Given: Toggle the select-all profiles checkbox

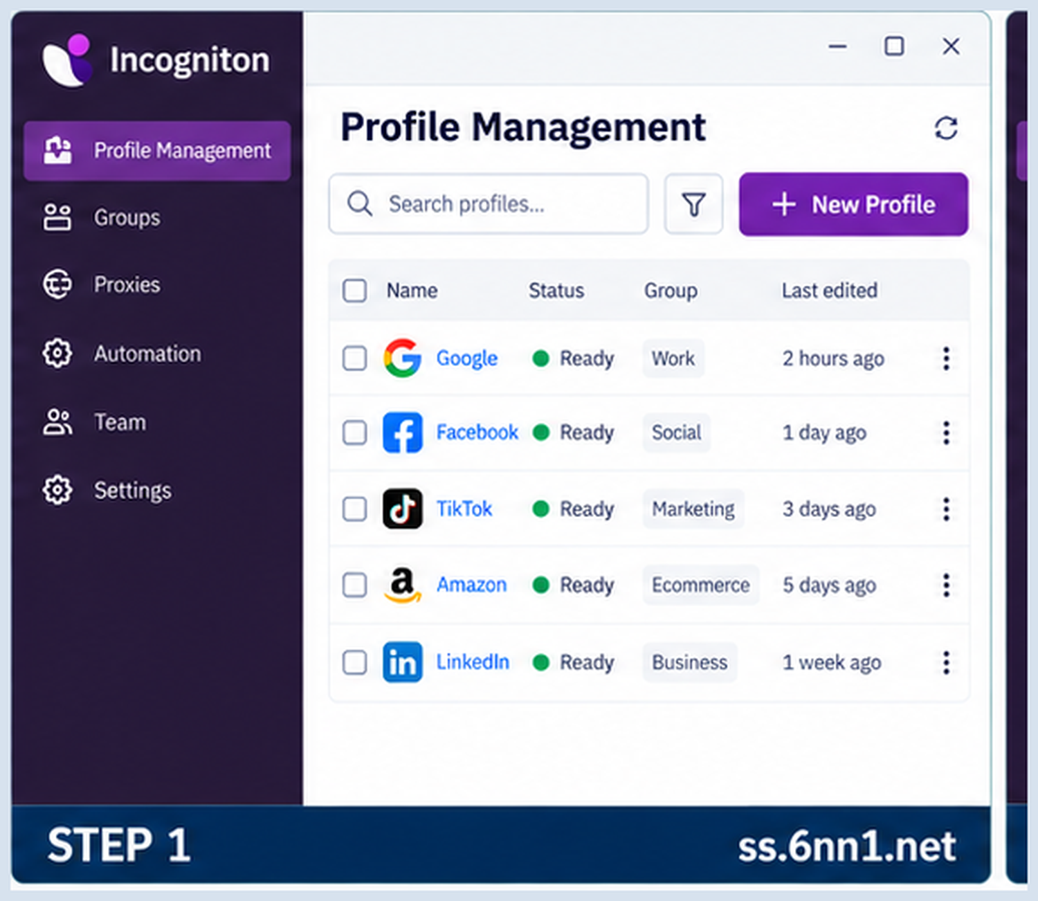Looking at the screenshot, I should click(355, 291).
